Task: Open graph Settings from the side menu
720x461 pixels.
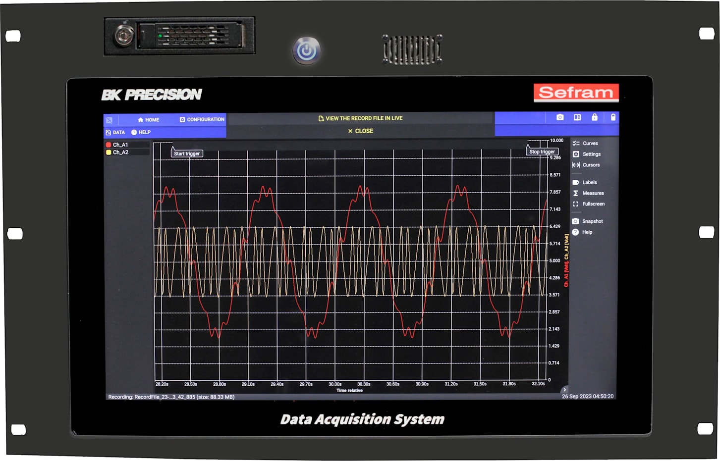Action: pyautogui.click(x=586, y=154)
